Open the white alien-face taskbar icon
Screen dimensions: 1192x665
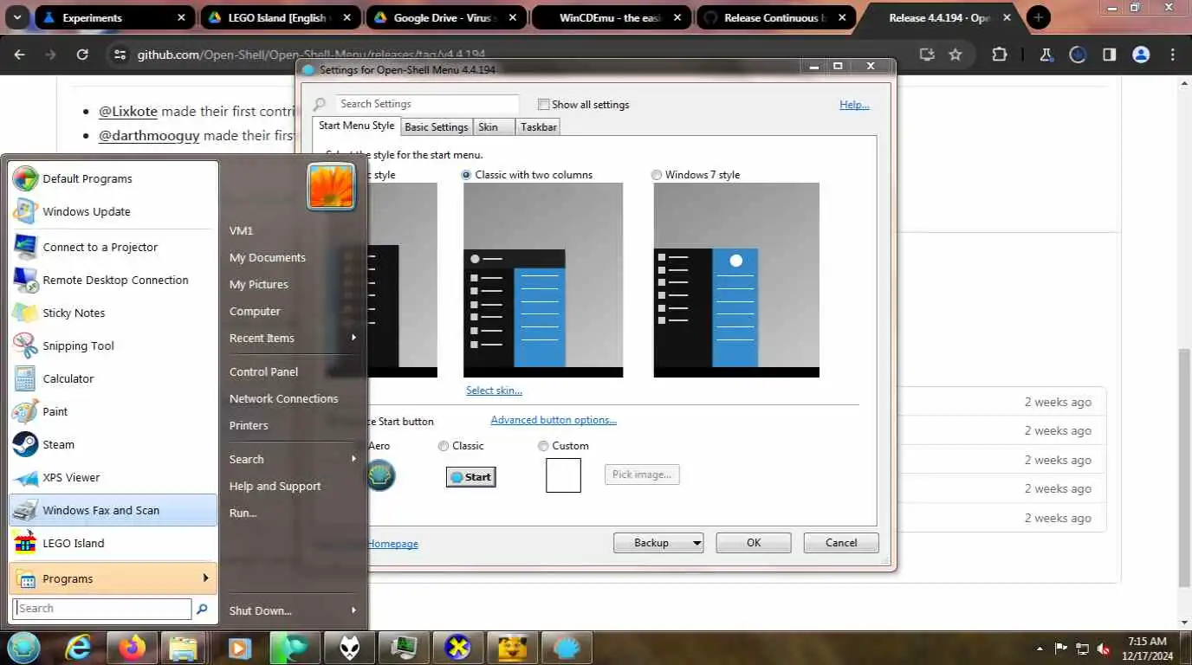point(350,647)
